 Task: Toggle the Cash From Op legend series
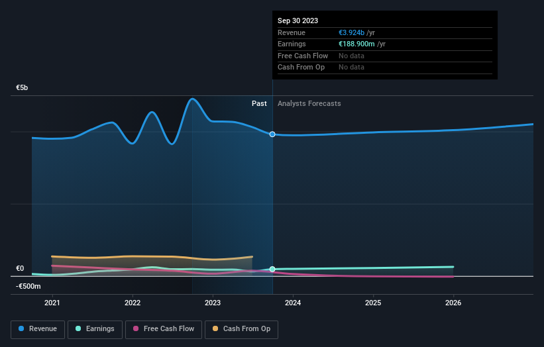(x=241, y=329)
